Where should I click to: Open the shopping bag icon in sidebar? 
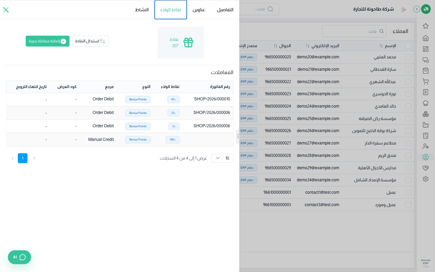426,71
